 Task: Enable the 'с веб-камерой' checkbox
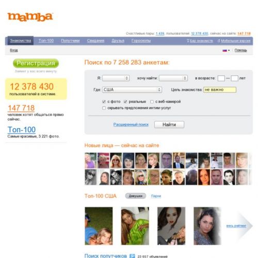click(x=152, y=102)
